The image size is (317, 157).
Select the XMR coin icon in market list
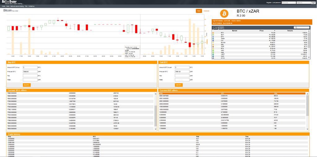click(x=213, y=47)
